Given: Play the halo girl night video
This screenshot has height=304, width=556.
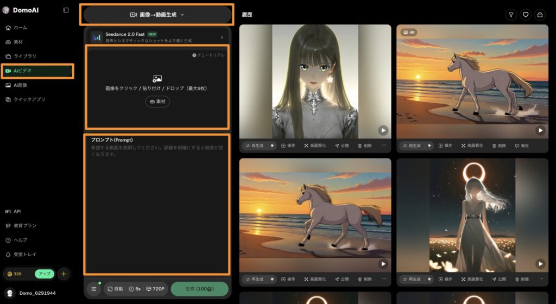Looking at the screenshot, I should tap(540, 264).
